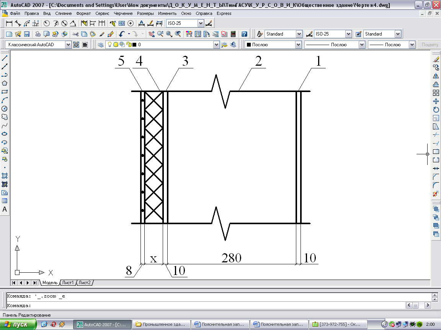This screenshot has width=441, height=330.
Task: Choose the Multiline Text tool
Action: point(5,209)
